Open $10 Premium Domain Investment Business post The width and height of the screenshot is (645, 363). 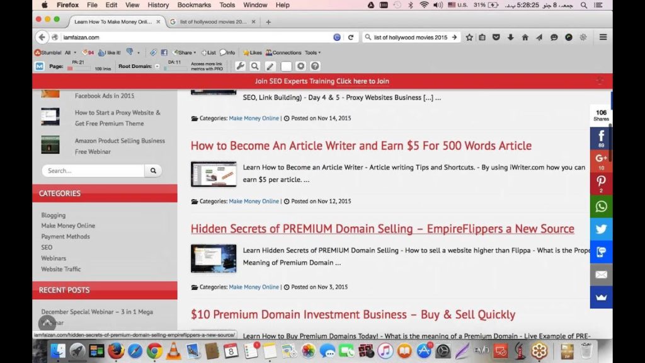[353, 314]
